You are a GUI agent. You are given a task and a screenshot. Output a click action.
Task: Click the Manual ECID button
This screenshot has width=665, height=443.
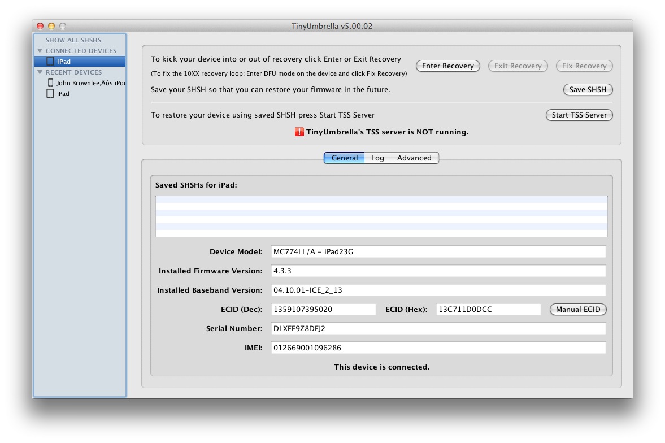(578, 310)
